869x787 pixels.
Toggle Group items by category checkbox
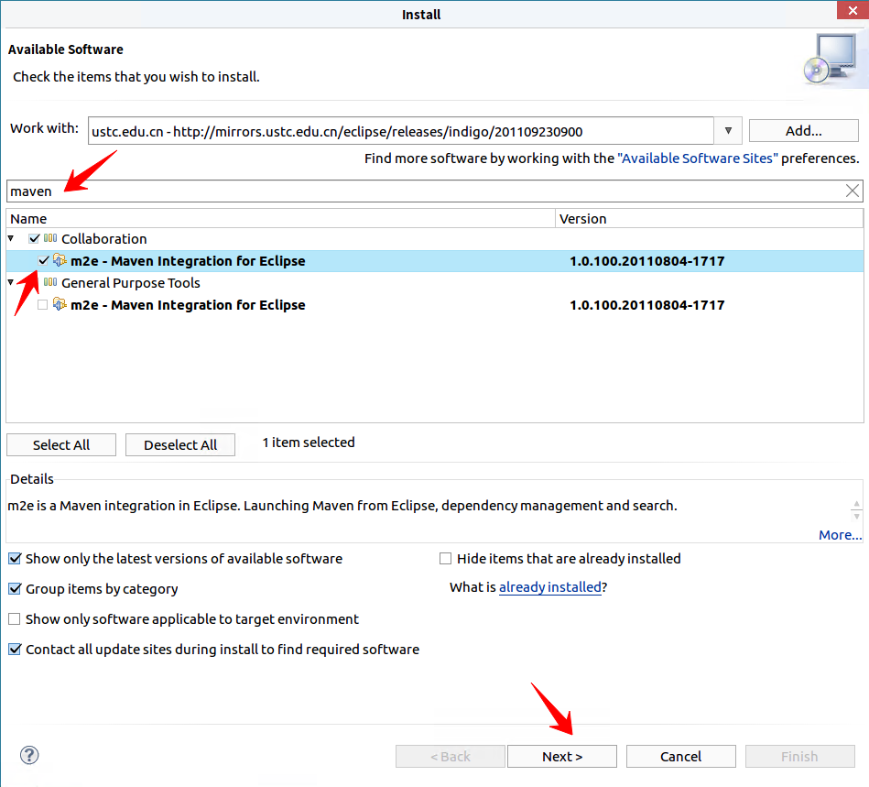pyautogui.click(x=15, y=588)
